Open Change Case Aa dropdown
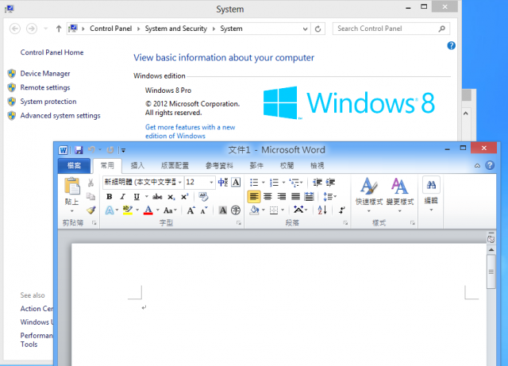This screenshot has width=508, height=366. pyautogui.click(x=170, y=210)
